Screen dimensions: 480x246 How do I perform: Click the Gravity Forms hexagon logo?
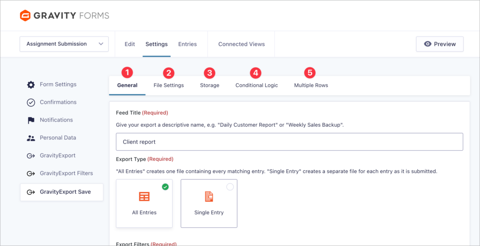pos(25,15)
